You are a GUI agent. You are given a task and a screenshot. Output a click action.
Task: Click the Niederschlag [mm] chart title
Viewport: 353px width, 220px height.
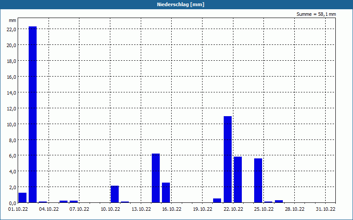coord(180,4)
